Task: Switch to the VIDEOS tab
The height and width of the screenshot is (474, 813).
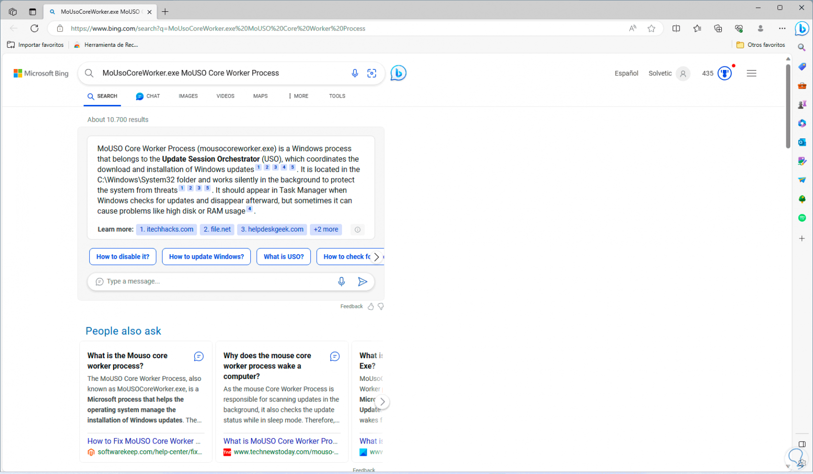Action: pos(225,96)
